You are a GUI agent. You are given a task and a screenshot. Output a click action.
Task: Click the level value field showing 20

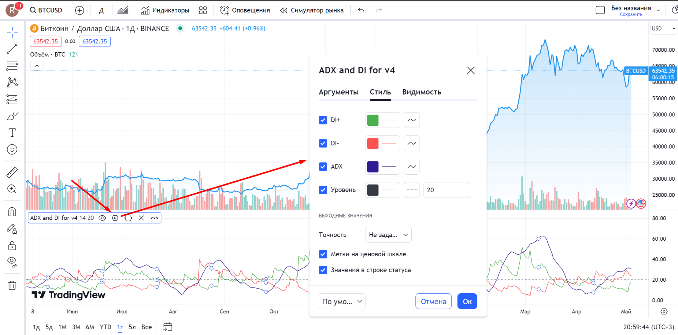coord(446,190)
